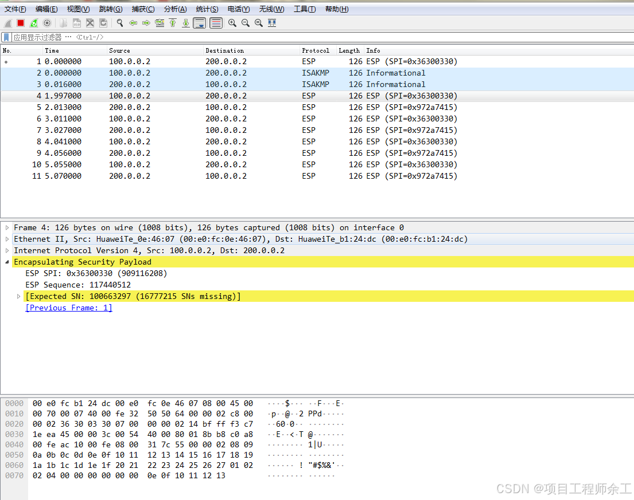This screenshot has width=634, height=500.
Task: Sort packets by the Length column header
Action: [350, 50]
